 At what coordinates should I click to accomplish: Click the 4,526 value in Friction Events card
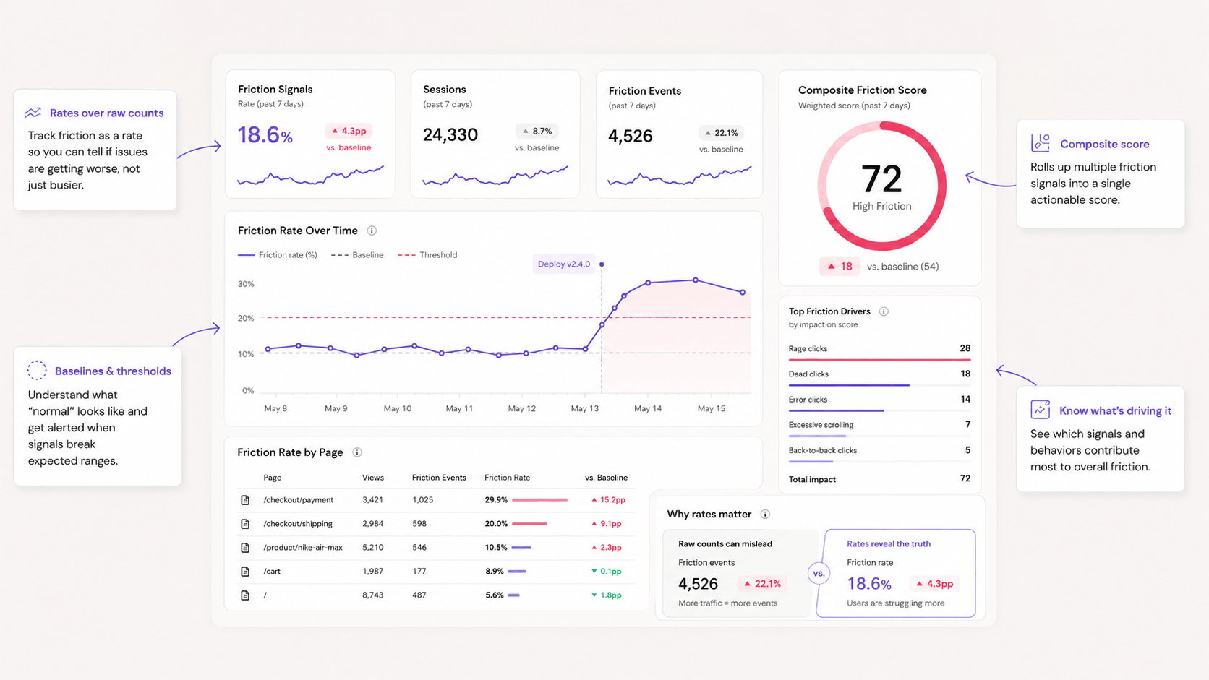[x=631, y=137]
